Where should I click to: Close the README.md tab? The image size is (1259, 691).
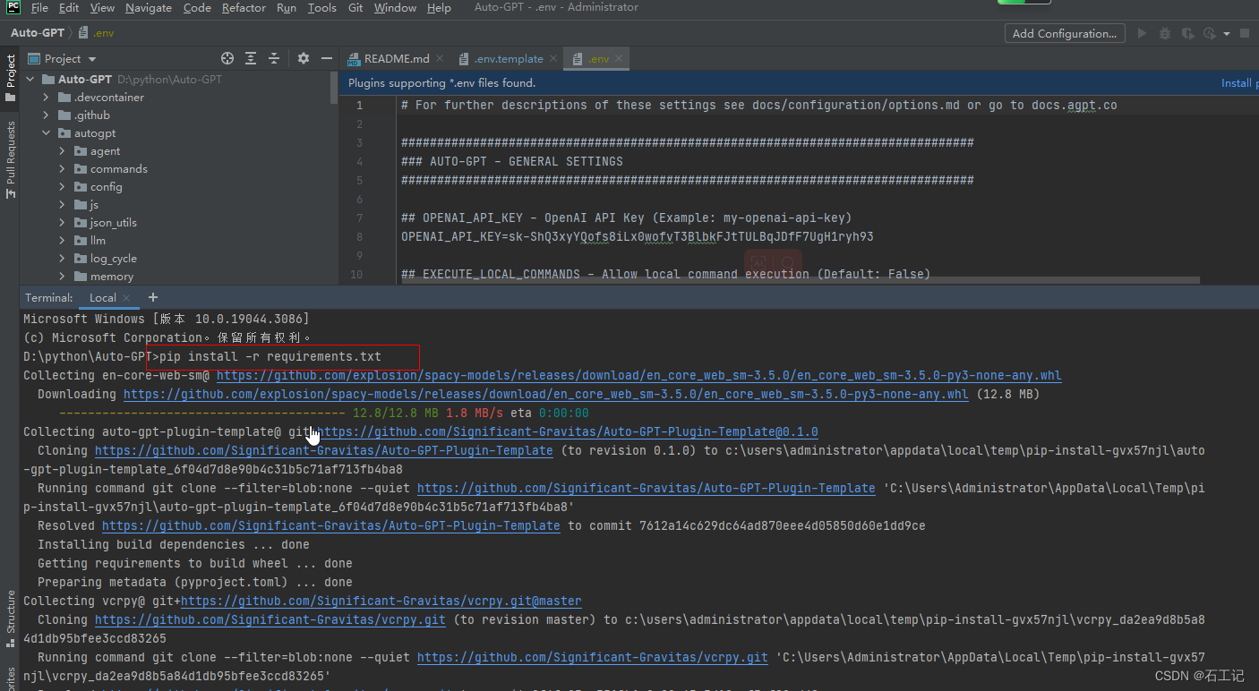441,58
